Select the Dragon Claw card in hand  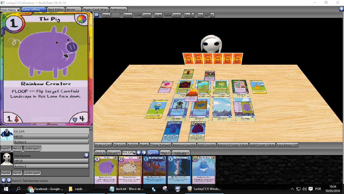[154, 170]
